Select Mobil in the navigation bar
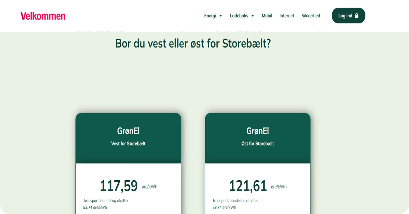 pos(267,15)
